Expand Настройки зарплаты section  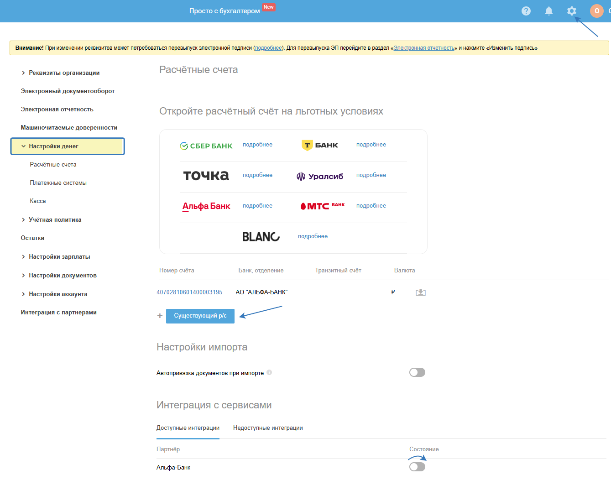click(55, 257)
